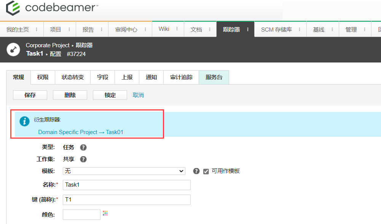Click the info icon in derived tracker notice
The width and height of the screenshot is (381, 224).
pyautogui.click(x=24, y=121)
